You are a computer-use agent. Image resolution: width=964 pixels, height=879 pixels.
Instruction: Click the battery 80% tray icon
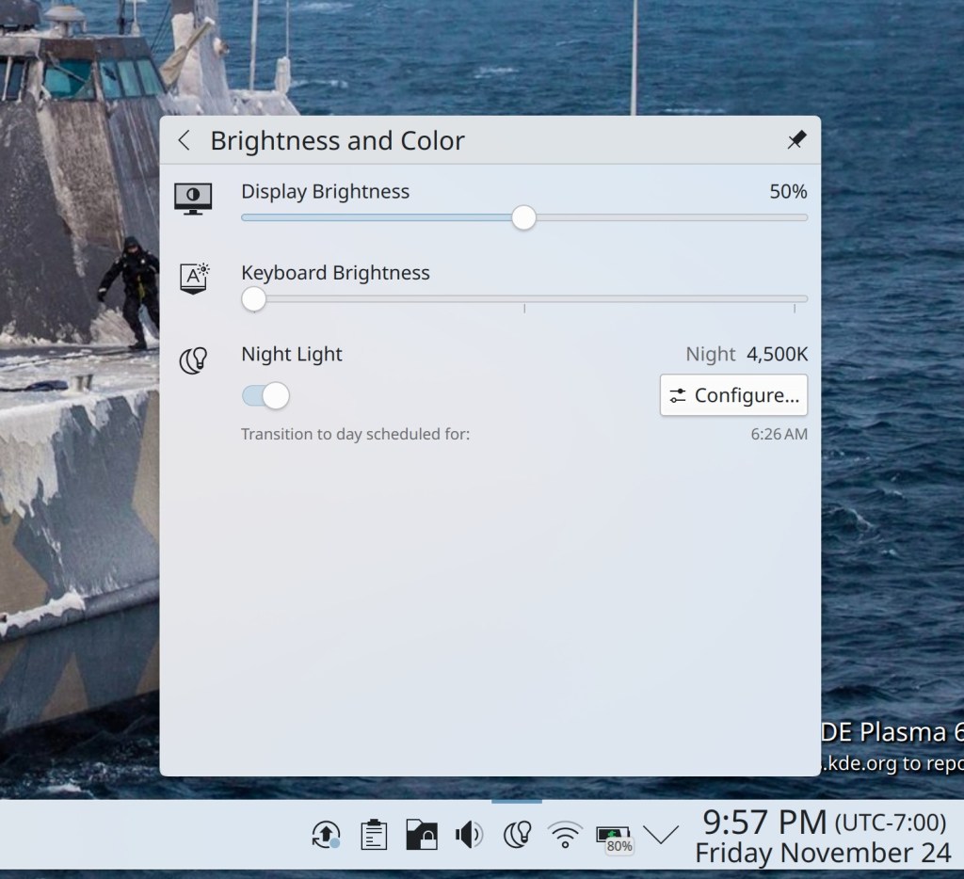(x=613, y=836)
